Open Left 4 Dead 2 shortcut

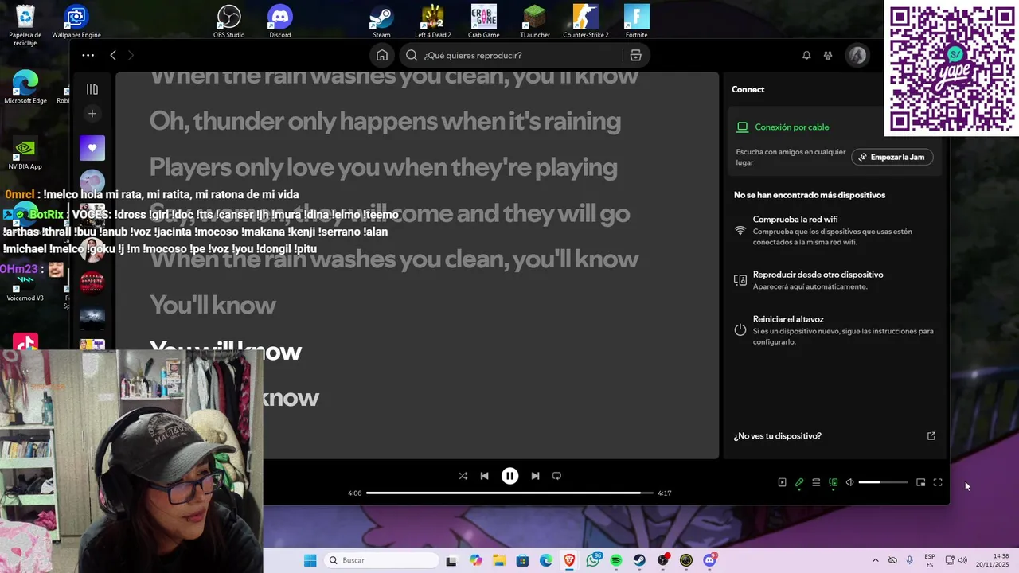(x=432, y=21)
